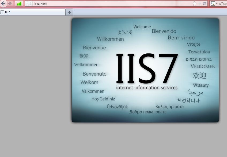
Task: Click the 'Добро пожаловать' greeting text
Action: coord(148,112)
